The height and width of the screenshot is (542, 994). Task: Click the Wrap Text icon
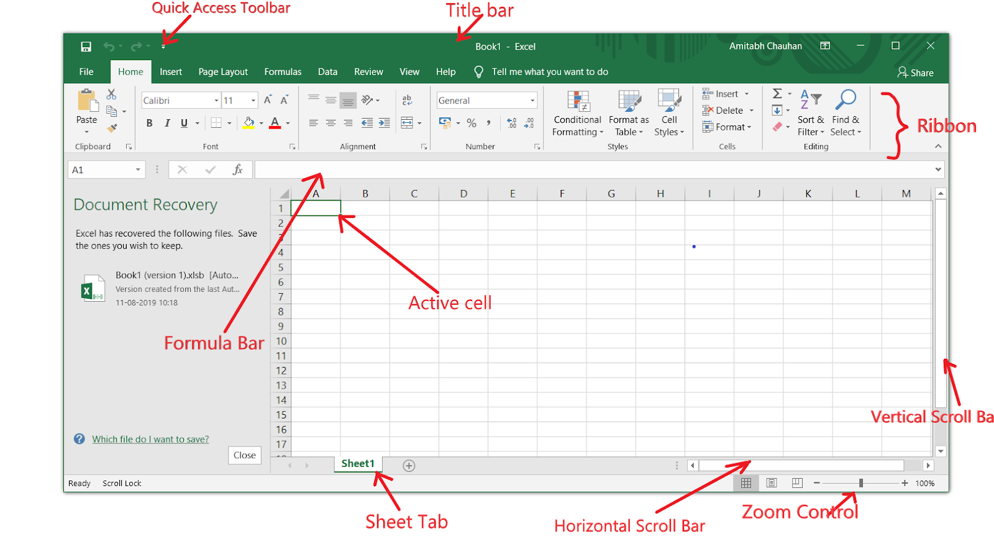tap(407, 100)
